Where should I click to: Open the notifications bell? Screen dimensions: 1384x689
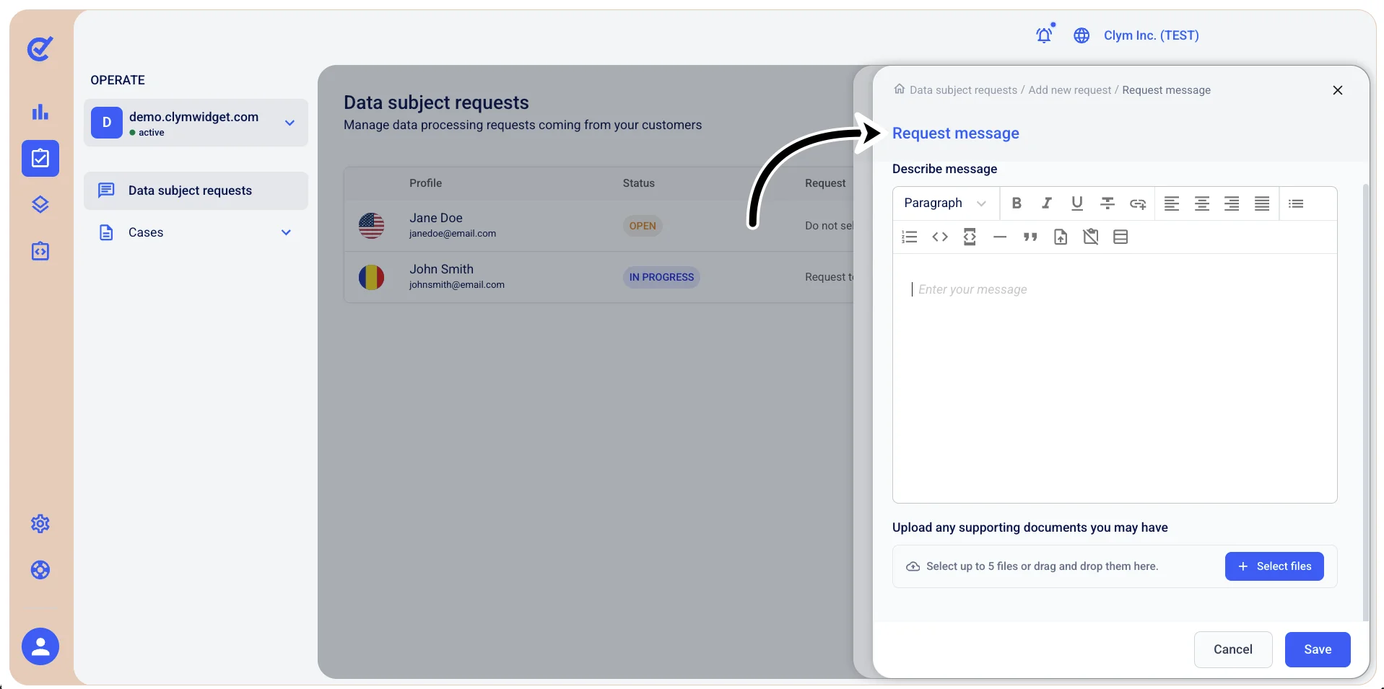pos(1044,35)
